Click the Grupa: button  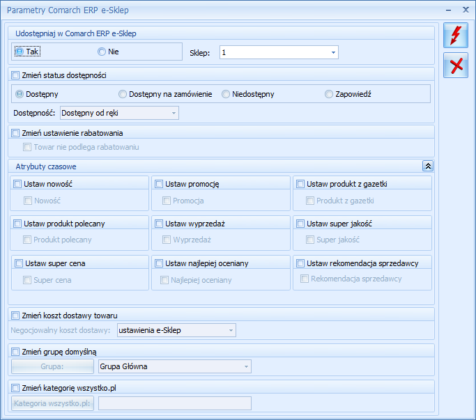tap(52, 366)
